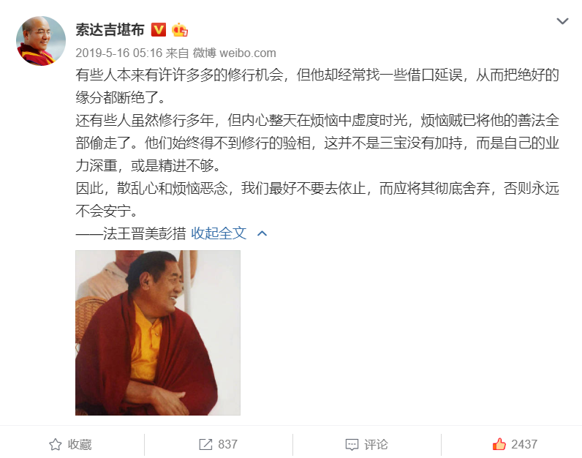Click the repost share icon
Viewport: 582px width, 458px height.
point(205,444)
